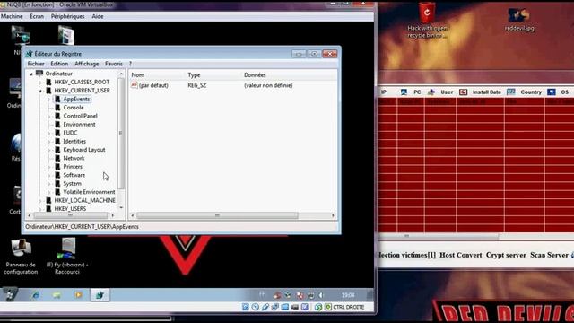Expand the EUDC key arrow
574x323 pixels.
point(48,133)
